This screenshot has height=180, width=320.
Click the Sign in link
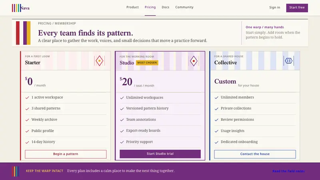click(274, 8)
